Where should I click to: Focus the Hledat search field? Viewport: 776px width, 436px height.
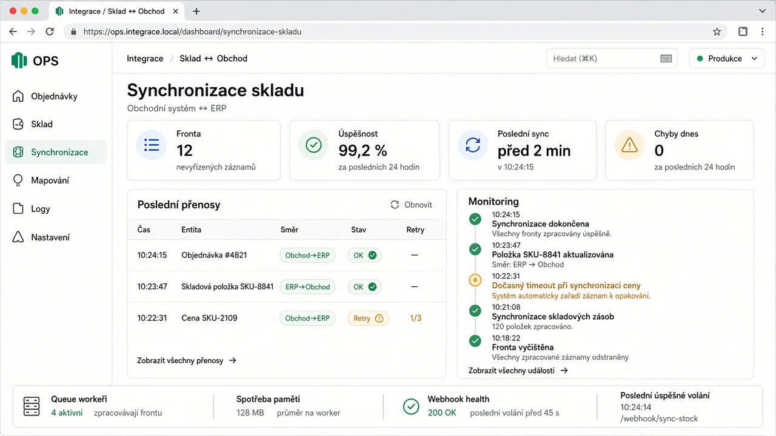click(612, 59)
